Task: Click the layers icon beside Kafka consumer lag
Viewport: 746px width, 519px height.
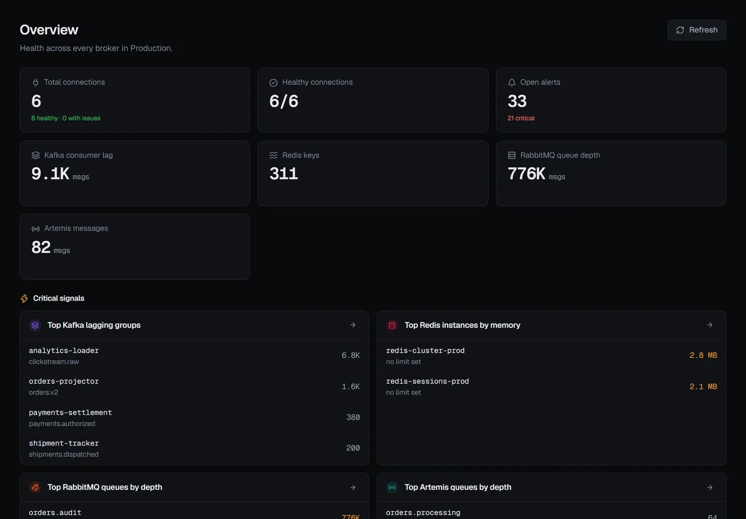Action: (x=35, y=155)
